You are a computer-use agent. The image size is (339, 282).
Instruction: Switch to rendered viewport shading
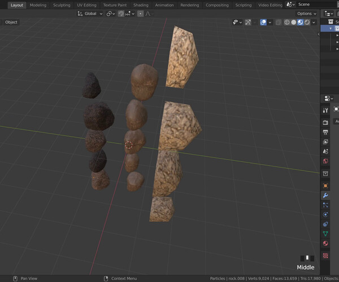point(307,22)
